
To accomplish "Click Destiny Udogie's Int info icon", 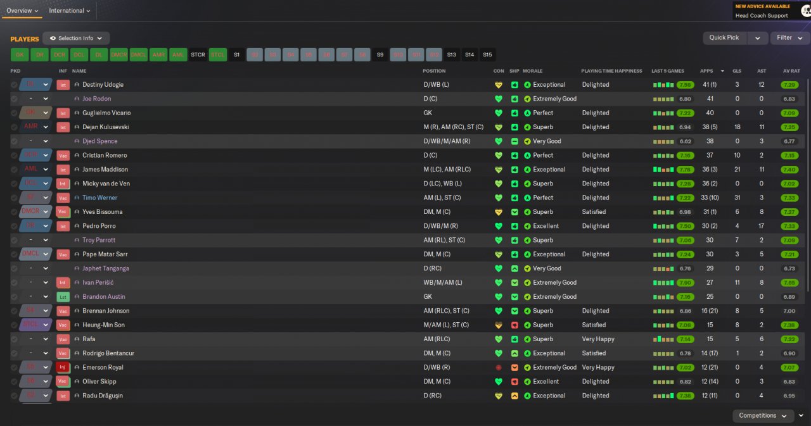I will (63, 85).
